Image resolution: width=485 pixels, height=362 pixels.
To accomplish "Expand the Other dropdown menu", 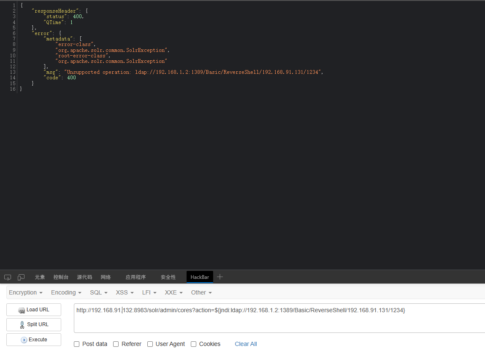I will click(201, 292).
